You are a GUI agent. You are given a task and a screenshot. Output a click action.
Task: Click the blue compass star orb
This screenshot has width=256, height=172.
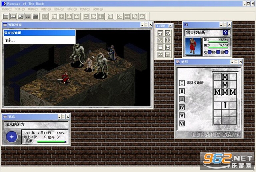[x=12, y=137]
